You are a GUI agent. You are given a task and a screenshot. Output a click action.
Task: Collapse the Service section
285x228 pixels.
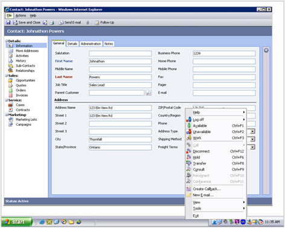click(7, 100)
